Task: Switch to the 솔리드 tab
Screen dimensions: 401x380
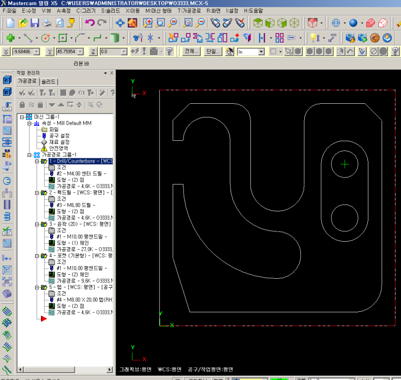Action: pyautogui.click(x=49, y=81)
